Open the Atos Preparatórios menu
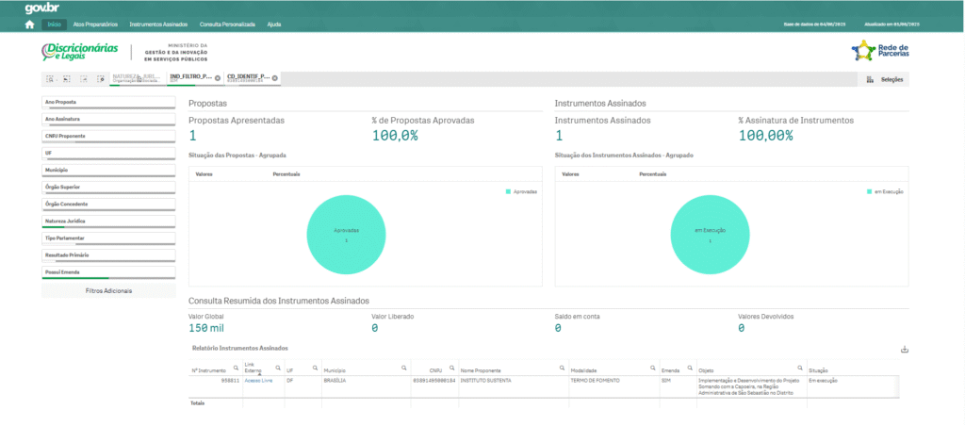 [95, 25]
